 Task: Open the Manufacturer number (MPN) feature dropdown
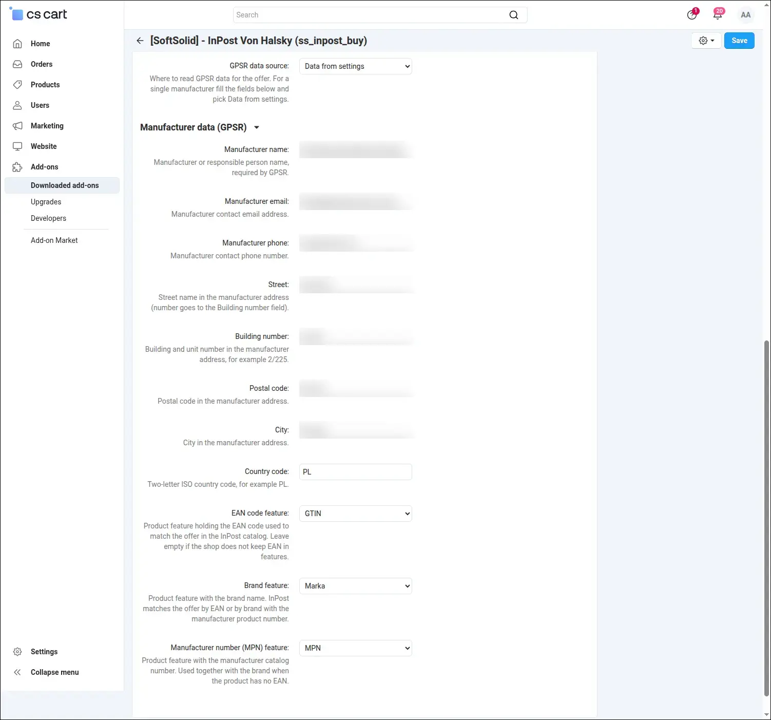point(356,648)
